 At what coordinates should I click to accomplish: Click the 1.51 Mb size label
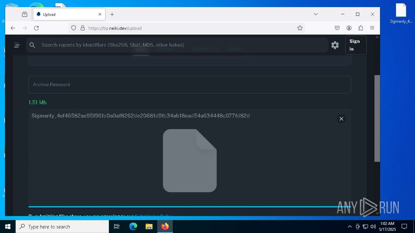37,102
